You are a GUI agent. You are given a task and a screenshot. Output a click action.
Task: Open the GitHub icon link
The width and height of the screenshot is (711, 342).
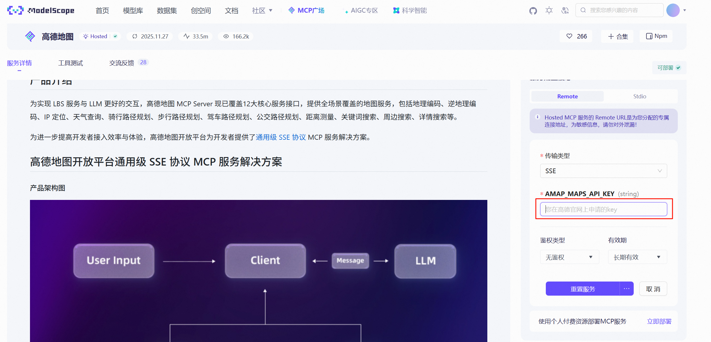[x=533, y=11]
